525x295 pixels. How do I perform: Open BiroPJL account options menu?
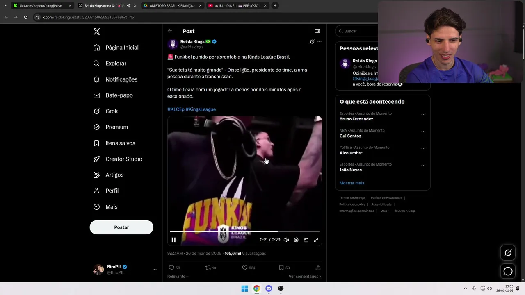155,270
